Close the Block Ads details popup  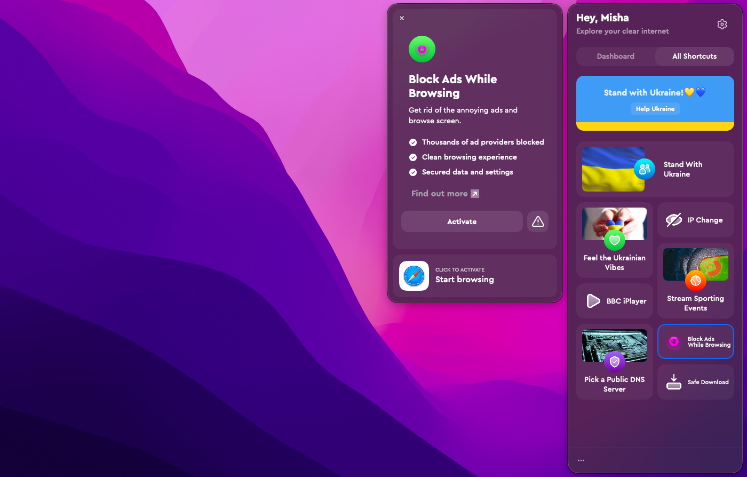pyautogui.click(x=402, y=18)
